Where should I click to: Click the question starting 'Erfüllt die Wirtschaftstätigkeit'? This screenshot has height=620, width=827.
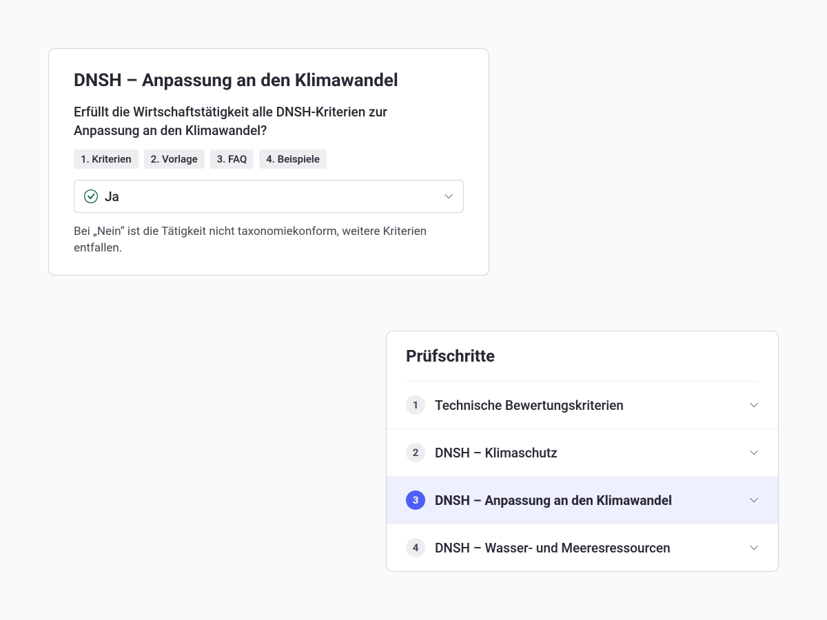231,121
